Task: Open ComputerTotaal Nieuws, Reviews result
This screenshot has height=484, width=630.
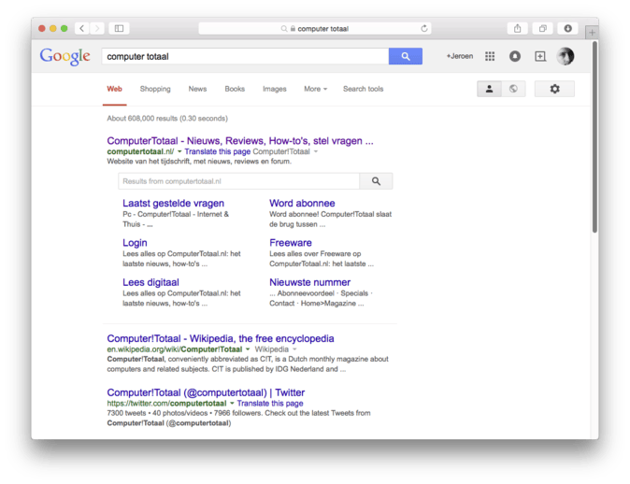Action: (x=240, y=141)
